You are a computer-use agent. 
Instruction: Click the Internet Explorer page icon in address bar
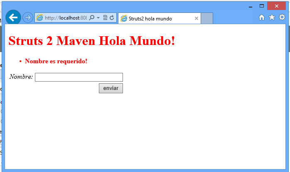(39, 18)
